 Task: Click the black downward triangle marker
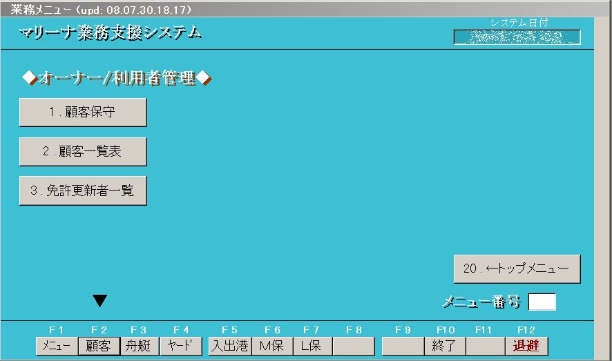[x=100, y=301]
